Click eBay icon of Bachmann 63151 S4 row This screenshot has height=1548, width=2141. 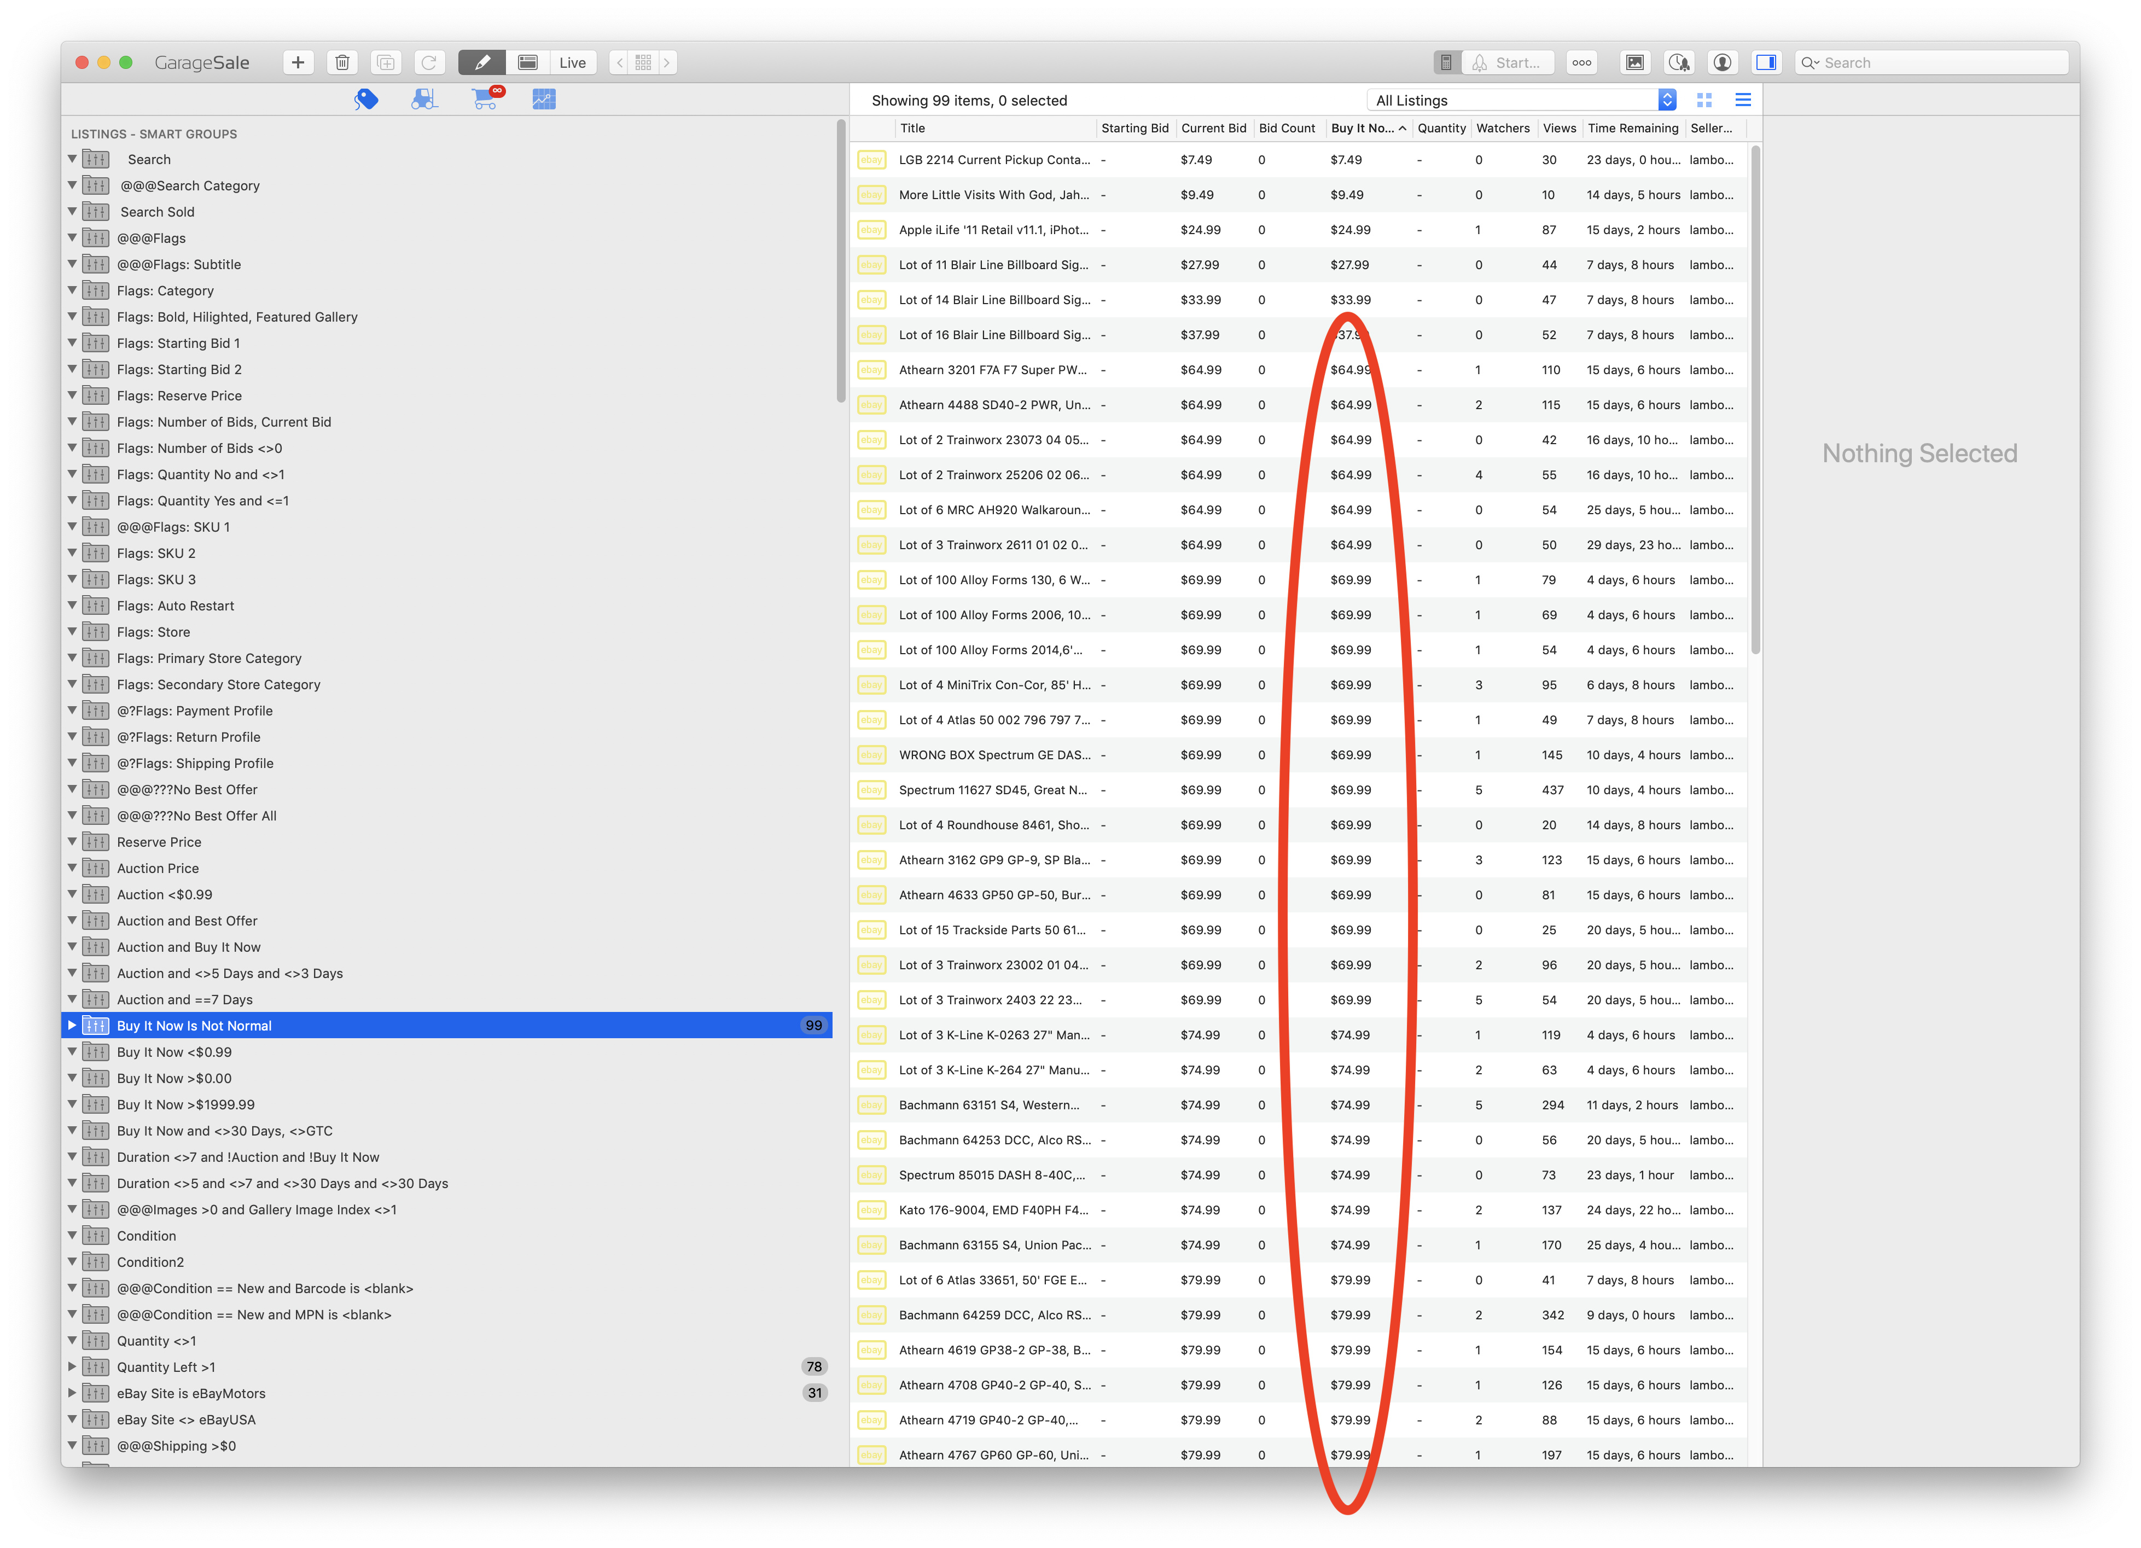click(x=871, y=1105)
